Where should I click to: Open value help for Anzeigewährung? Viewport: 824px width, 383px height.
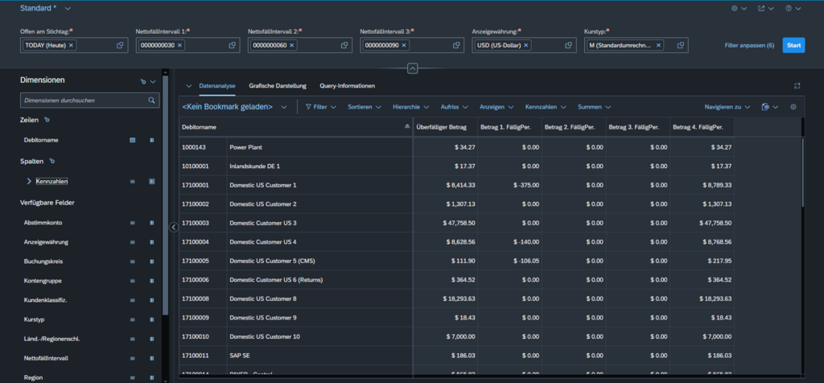[568, 45]
